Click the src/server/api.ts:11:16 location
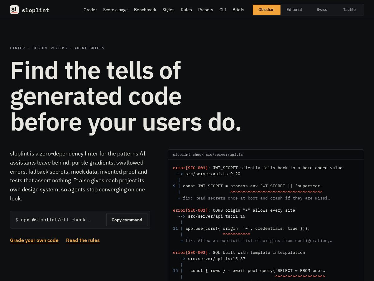 pos(217,216)
